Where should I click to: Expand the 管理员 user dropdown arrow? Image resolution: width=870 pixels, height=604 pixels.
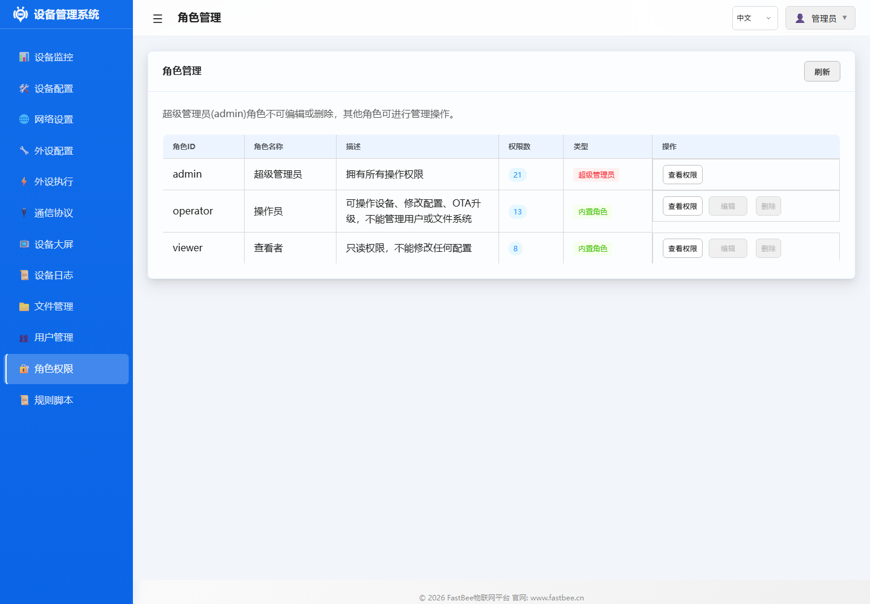(x=845, y=18)
